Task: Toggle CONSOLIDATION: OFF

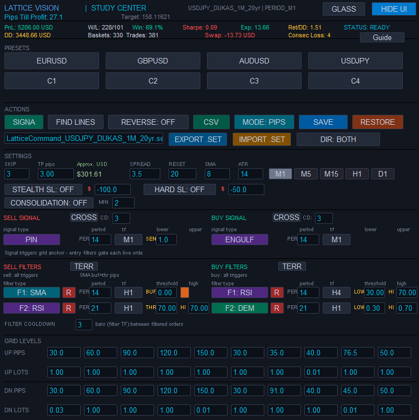Action: [49, 203]
